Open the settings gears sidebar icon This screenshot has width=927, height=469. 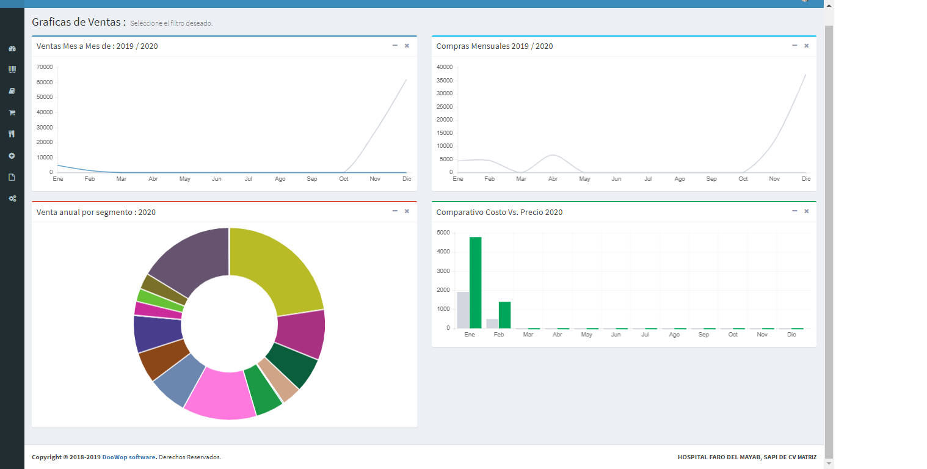point(12,198)
